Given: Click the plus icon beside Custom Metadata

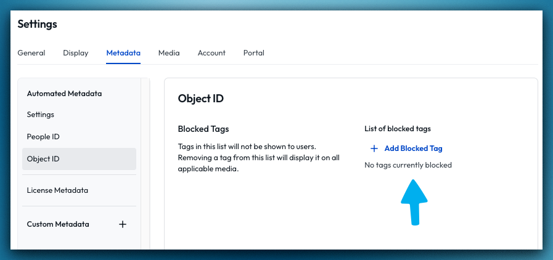Looking at the screenshot, I should pyautogui.click(x=123, y=224).
